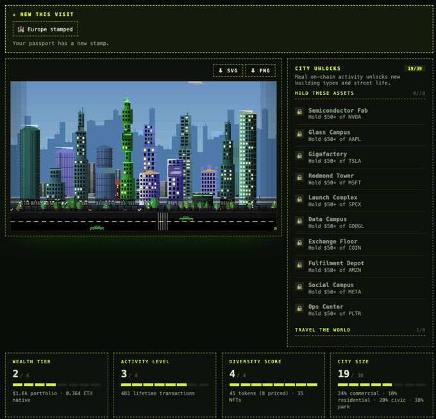Download the city as SVG
Viewport: 436px width, 419px height.
point(228,70)
